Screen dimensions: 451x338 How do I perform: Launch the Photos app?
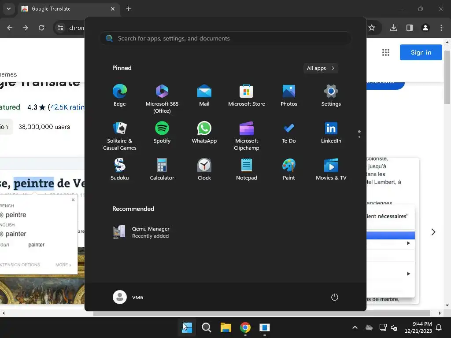[289, 96]
